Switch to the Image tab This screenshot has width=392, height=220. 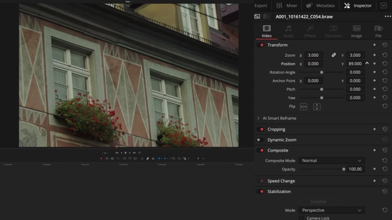pyautogui.click(x=356, y=31)
